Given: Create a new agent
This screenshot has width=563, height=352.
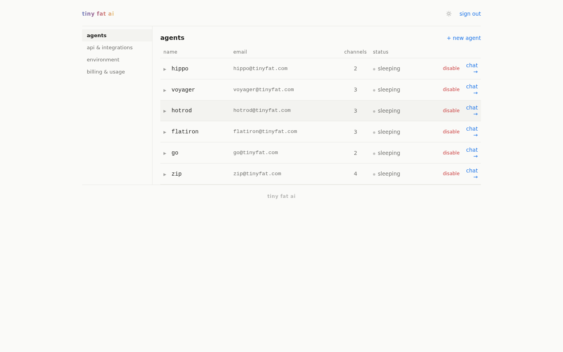Looking at the screenshot, I should point(464,38).
